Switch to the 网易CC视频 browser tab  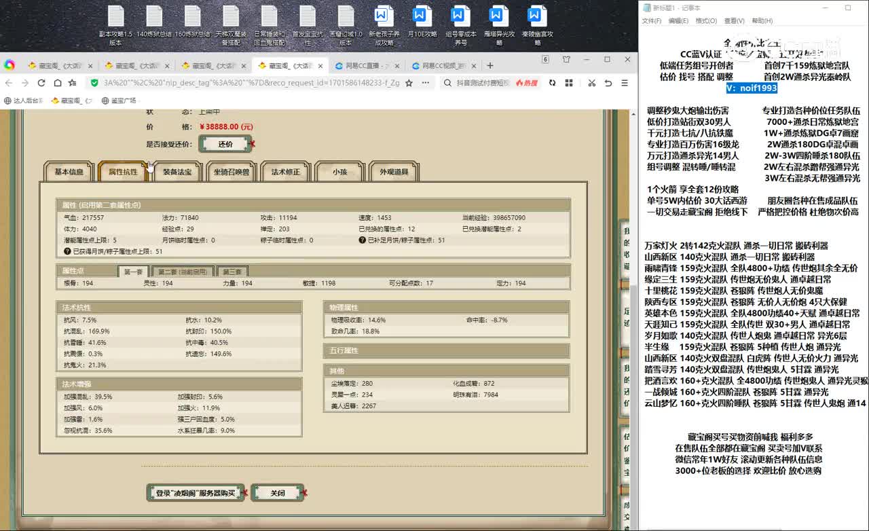pos(445,66)
